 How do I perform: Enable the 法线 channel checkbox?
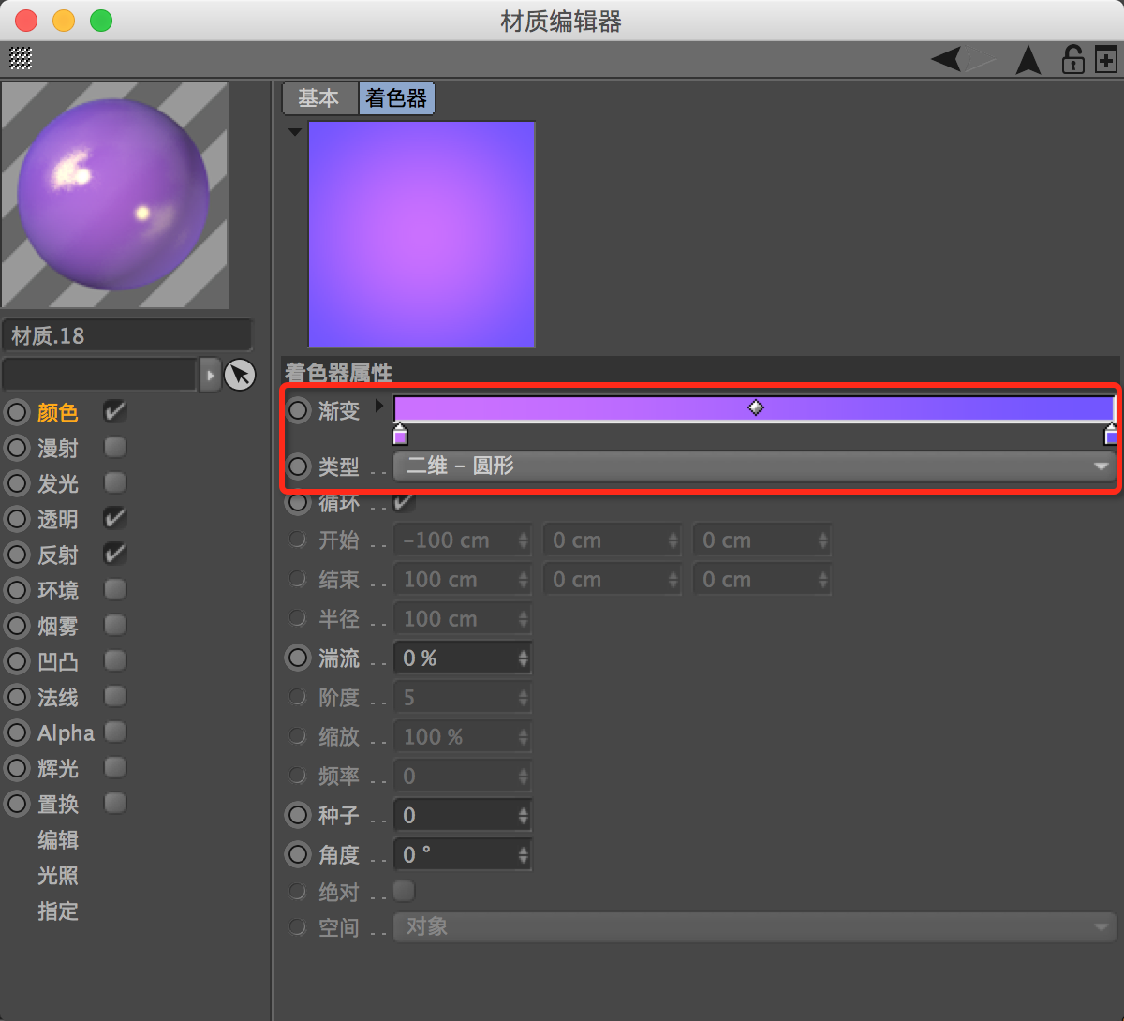point(114,696)
